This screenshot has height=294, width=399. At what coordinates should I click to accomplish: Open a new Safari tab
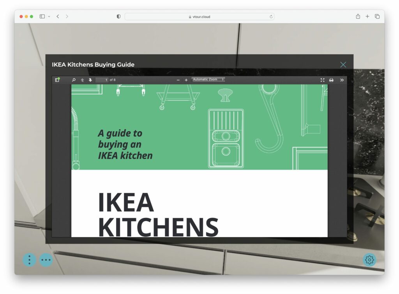coord(367,16)
